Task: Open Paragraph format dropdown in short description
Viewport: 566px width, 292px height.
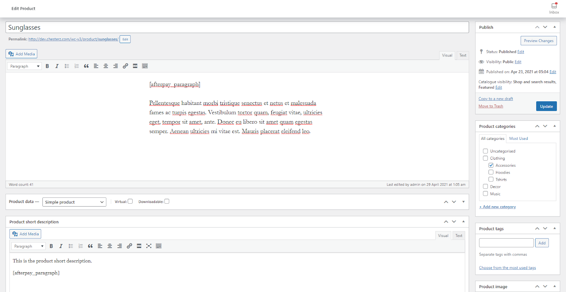Action: [x=28, y=246]
